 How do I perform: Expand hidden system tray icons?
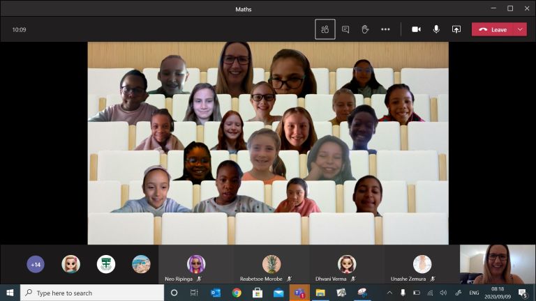(389, 293)
